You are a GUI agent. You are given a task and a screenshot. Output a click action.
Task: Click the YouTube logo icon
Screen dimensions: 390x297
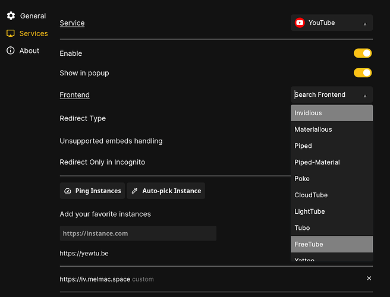(x=300, y=23)
